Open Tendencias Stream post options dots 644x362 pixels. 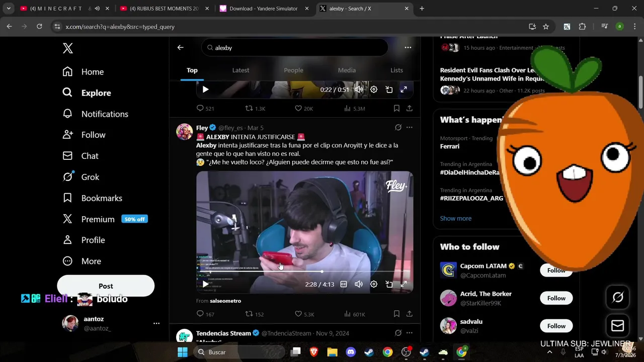pos(410,333)
